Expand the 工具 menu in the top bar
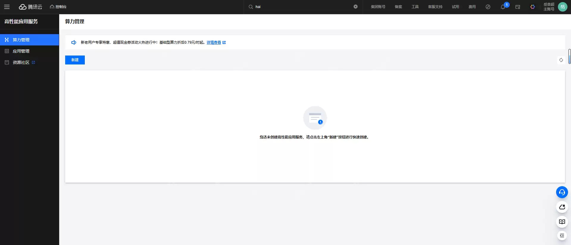 (x=415, y=7)
